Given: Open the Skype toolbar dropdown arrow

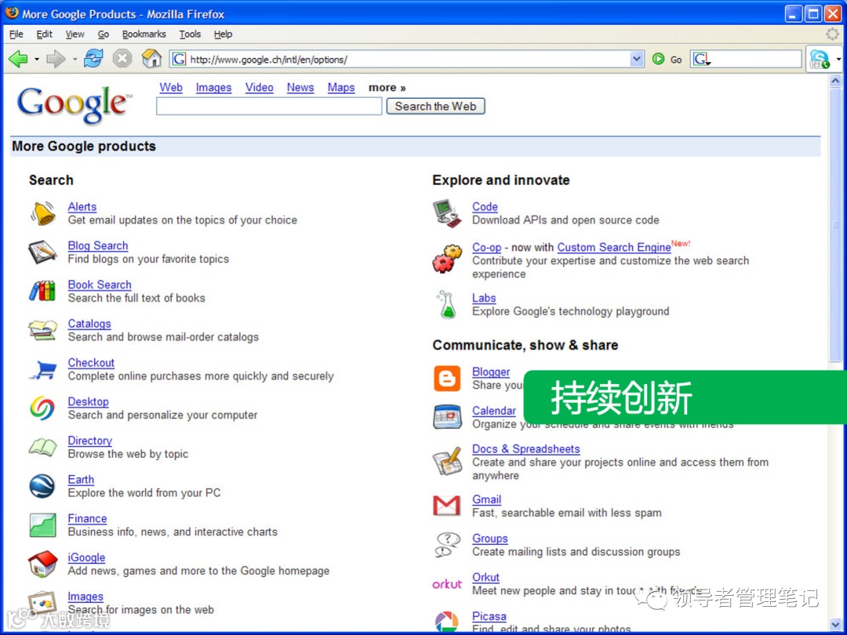Looking at the screenshot, I should (x=838, y=60).
